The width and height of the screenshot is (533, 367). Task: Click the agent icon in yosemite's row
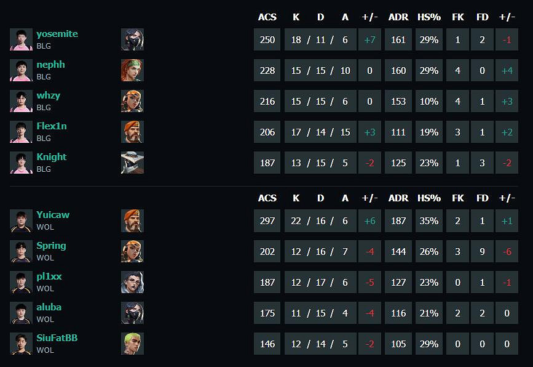132,39
